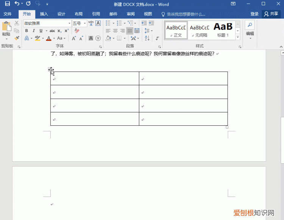284x220 pixels.
Task: Click the numbered list icon
Action: click(x=119, y=23)
